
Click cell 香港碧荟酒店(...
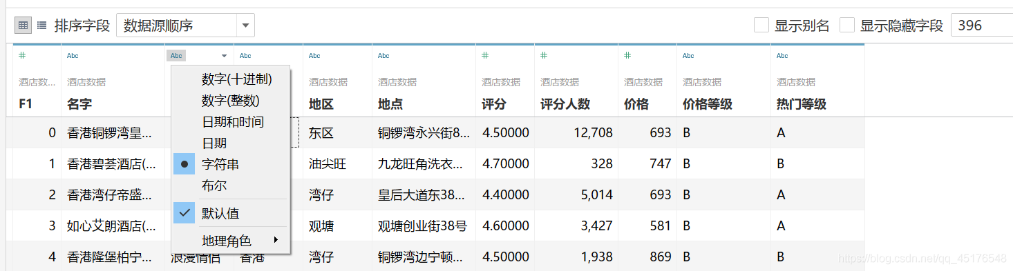tap(113, 163)
